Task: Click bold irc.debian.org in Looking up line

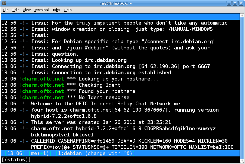Action: point(106,60)
